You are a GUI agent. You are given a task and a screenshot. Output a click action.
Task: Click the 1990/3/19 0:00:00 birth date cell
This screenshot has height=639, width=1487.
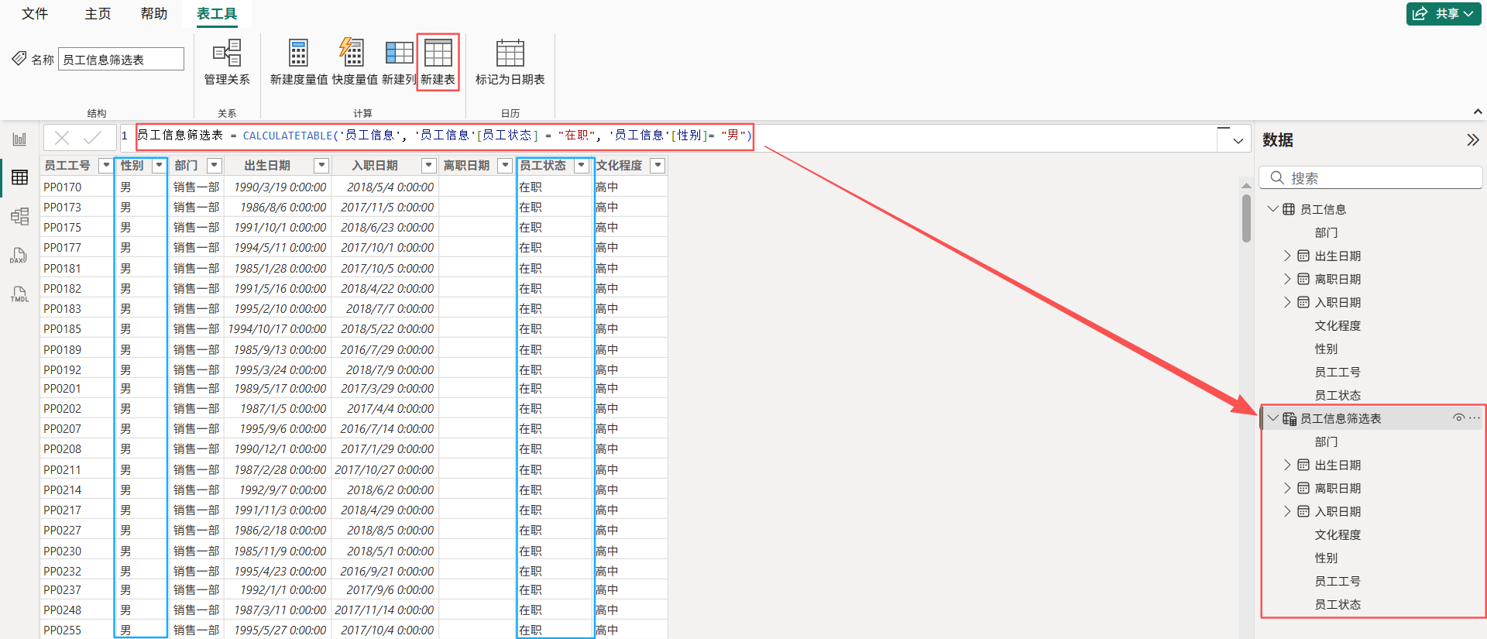[x=280, y=187]
